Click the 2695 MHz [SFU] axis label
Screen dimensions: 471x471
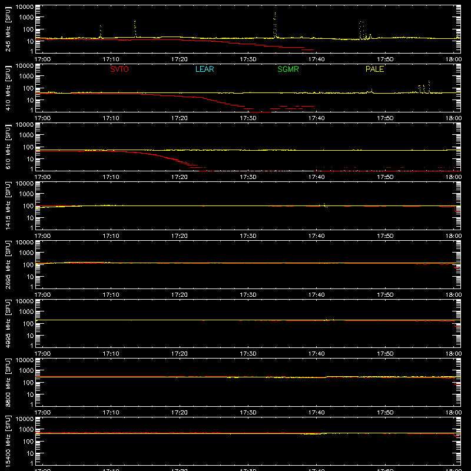(x=8, y=264)
